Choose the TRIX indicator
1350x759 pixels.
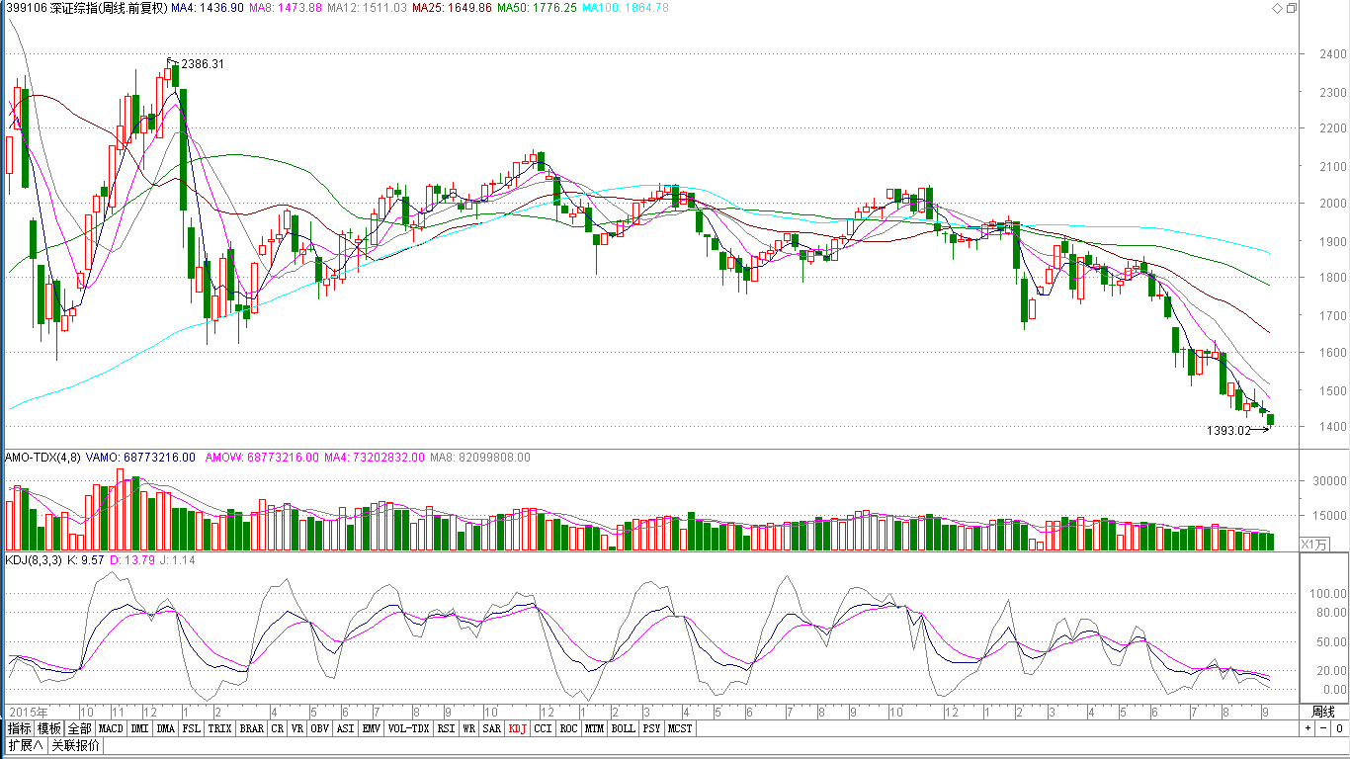coord(220,728)
